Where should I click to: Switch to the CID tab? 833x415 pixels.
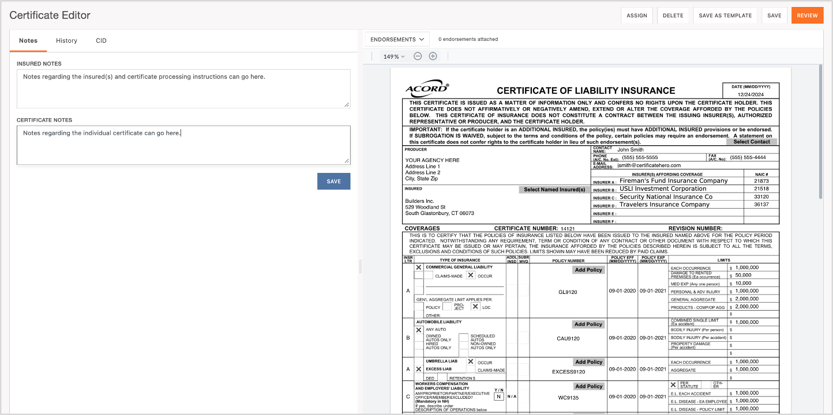pos(101,40)
